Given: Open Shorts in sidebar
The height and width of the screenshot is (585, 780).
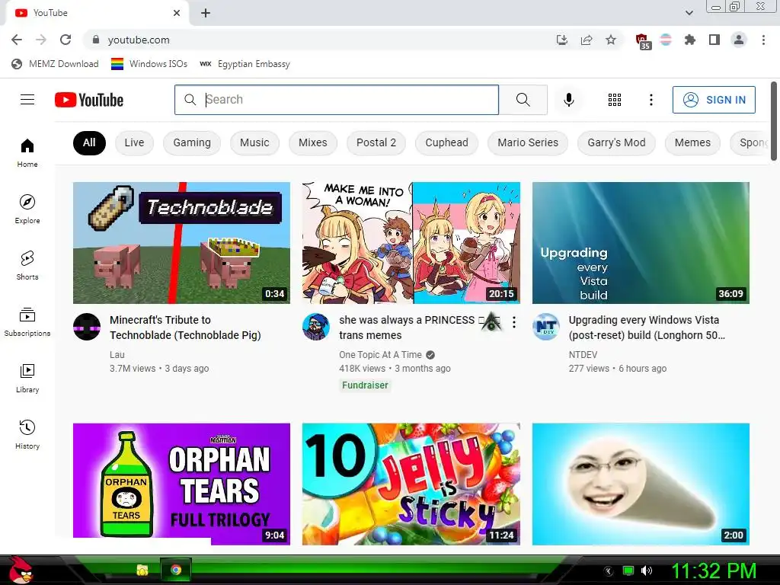Looking at the screenshot, I should [x=27, y=266].
